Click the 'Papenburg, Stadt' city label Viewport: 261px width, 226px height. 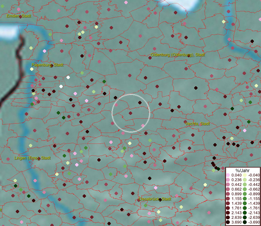[47, 65]
